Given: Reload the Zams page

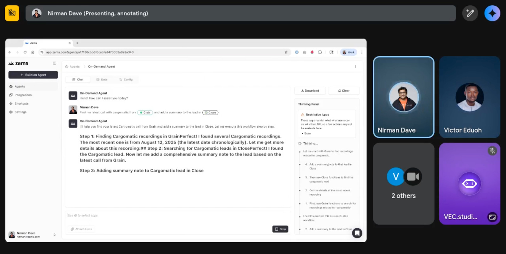Looking at the screenshot, I should 25,52.
